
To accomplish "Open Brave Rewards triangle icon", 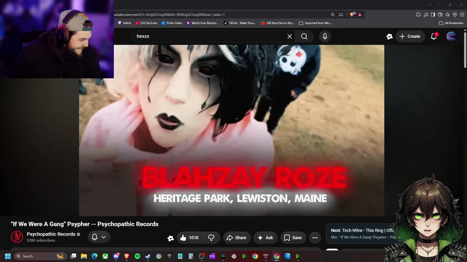I will [x=360, y=15].
